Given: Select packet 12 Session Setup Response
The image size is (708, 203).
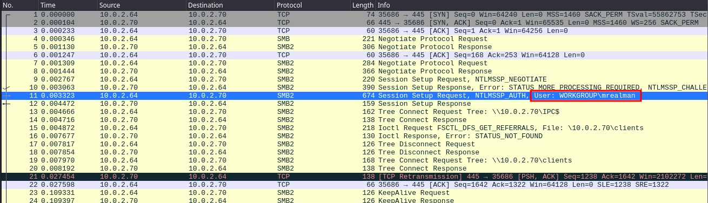Looking at the screenshot, I should (x=354, y=104).
